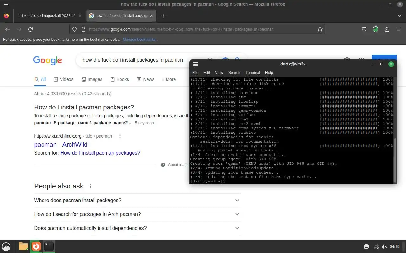This screenshot has height=253, width=406.
Task: Expand 'Where does pacman install packages?'
Action: (137, 200)
